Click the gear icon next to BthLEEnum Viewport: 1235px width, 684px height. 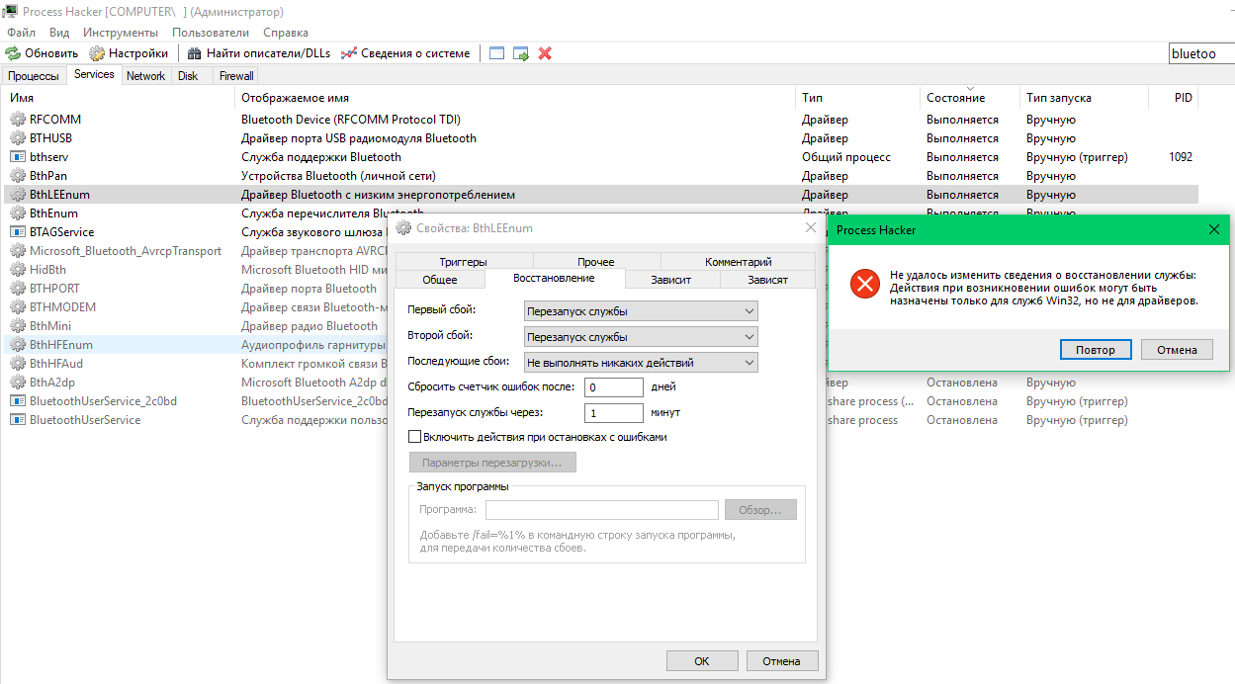tap(18, 195)
